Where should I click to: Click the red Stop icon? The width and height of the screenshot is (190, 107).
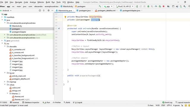tap(164, 7)
